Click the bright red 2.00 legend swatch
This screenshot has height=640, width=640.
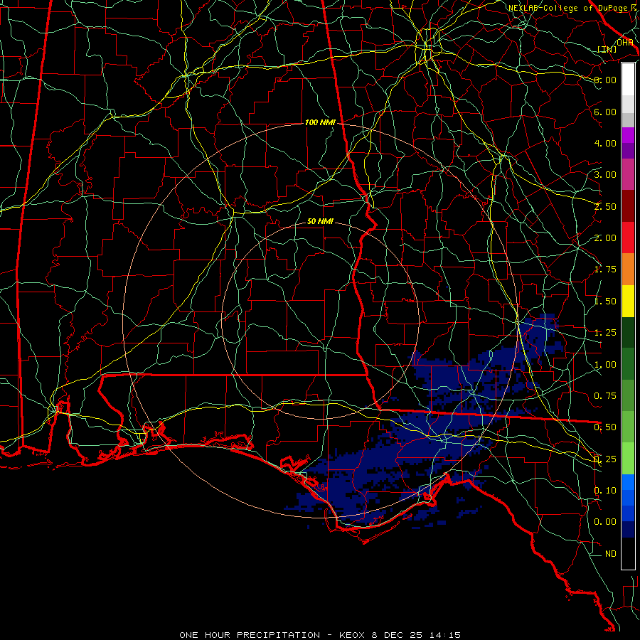point(628,238)
